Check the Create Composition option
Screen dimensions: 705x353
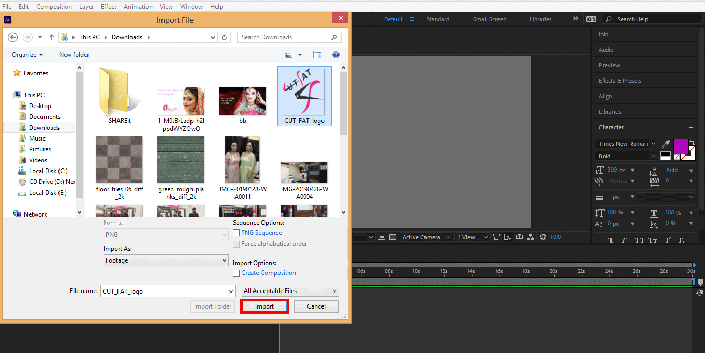(x=237, y=273)
